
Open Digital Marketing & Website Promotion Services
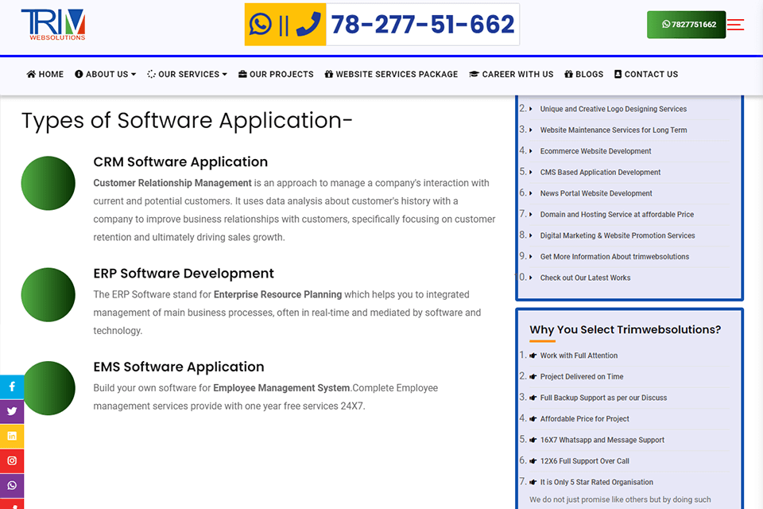coord(618,235)
